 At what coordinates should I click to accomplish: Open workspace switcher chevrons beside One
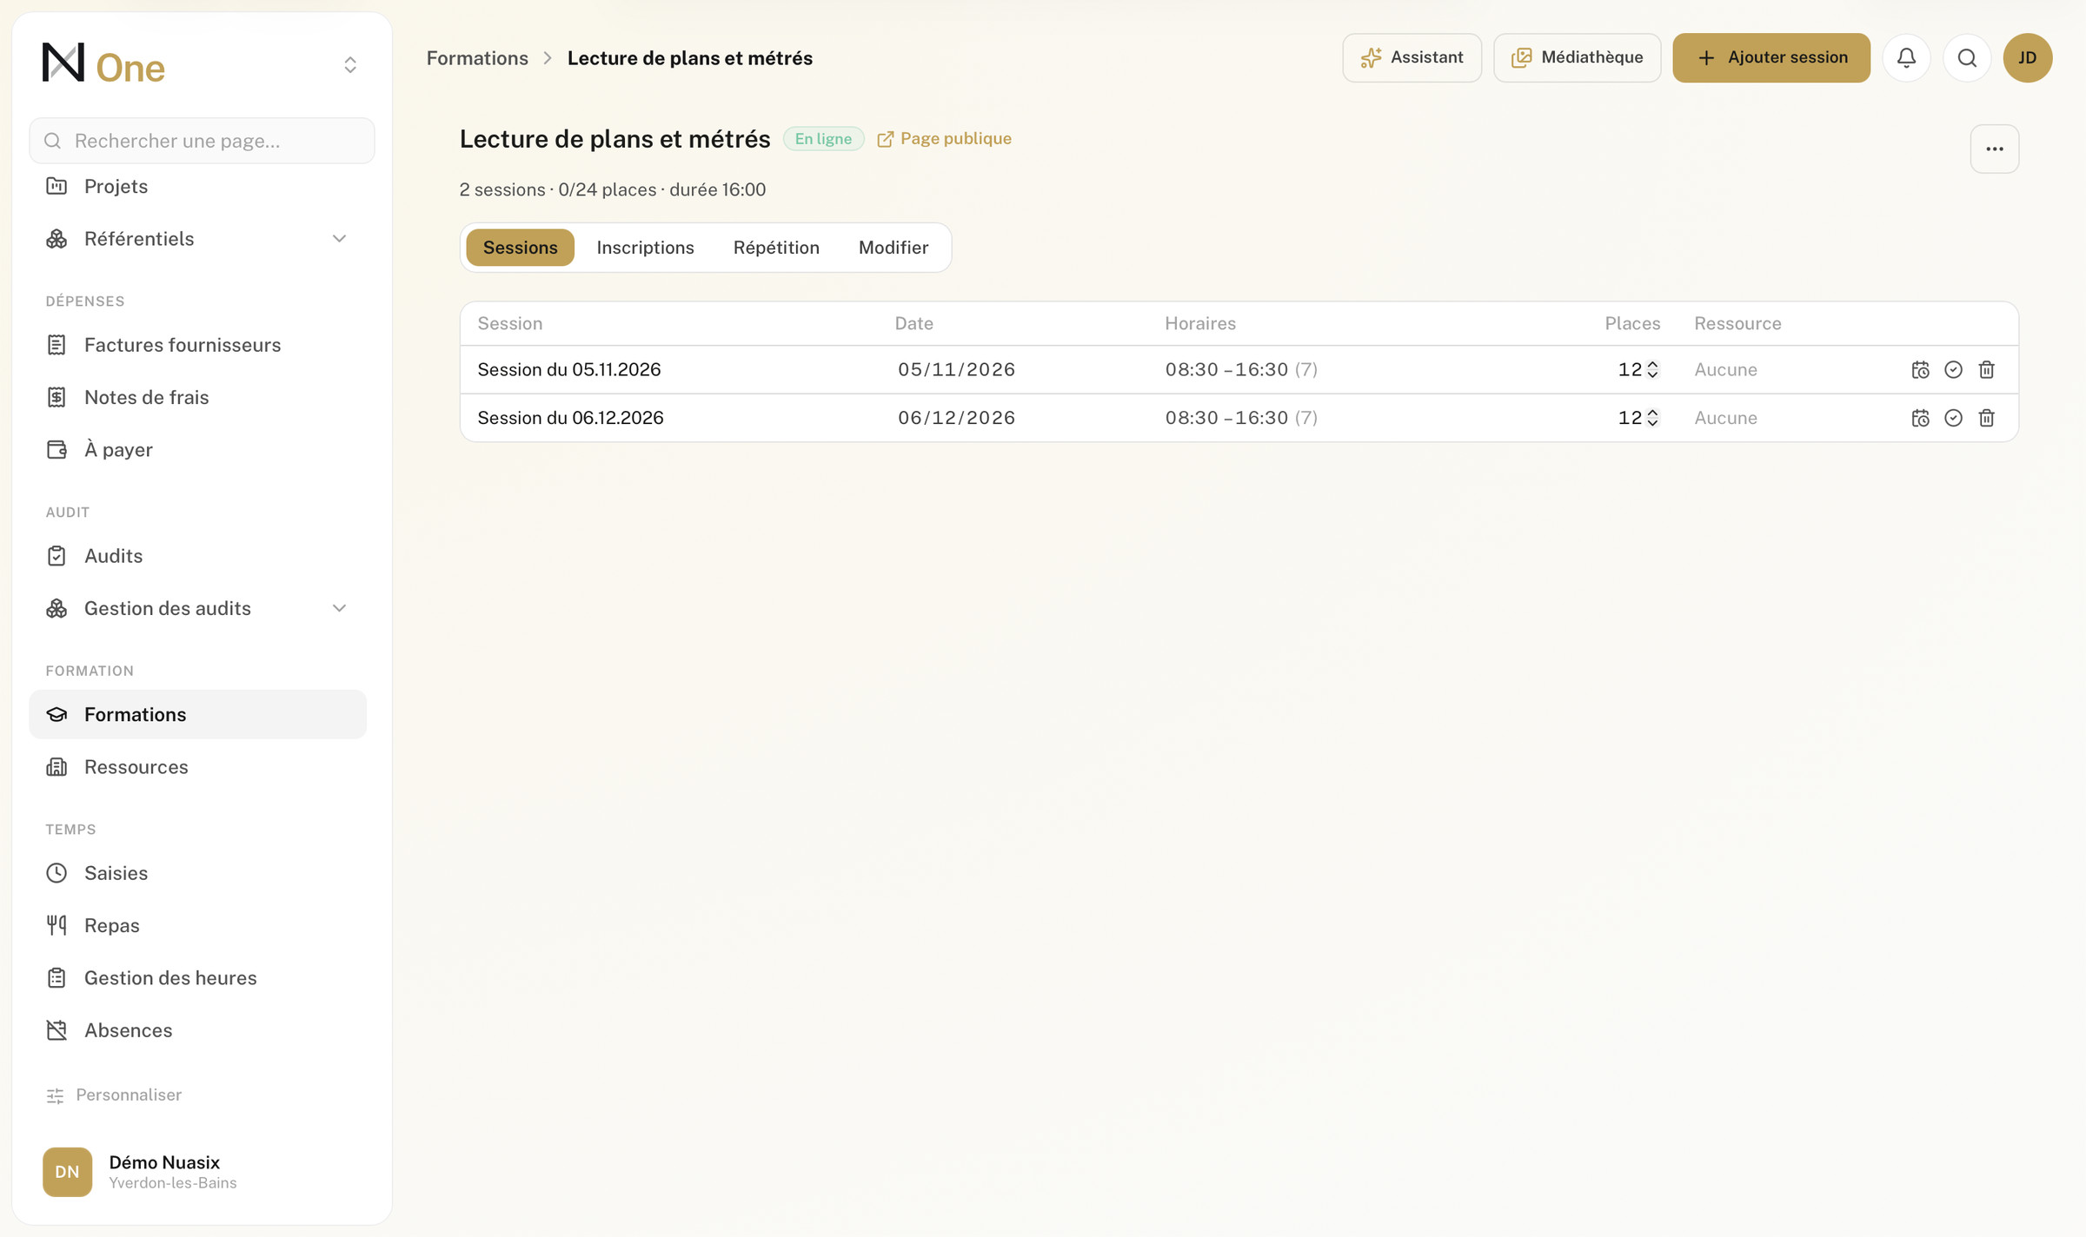pyautogui.click(x=350, y=65)
